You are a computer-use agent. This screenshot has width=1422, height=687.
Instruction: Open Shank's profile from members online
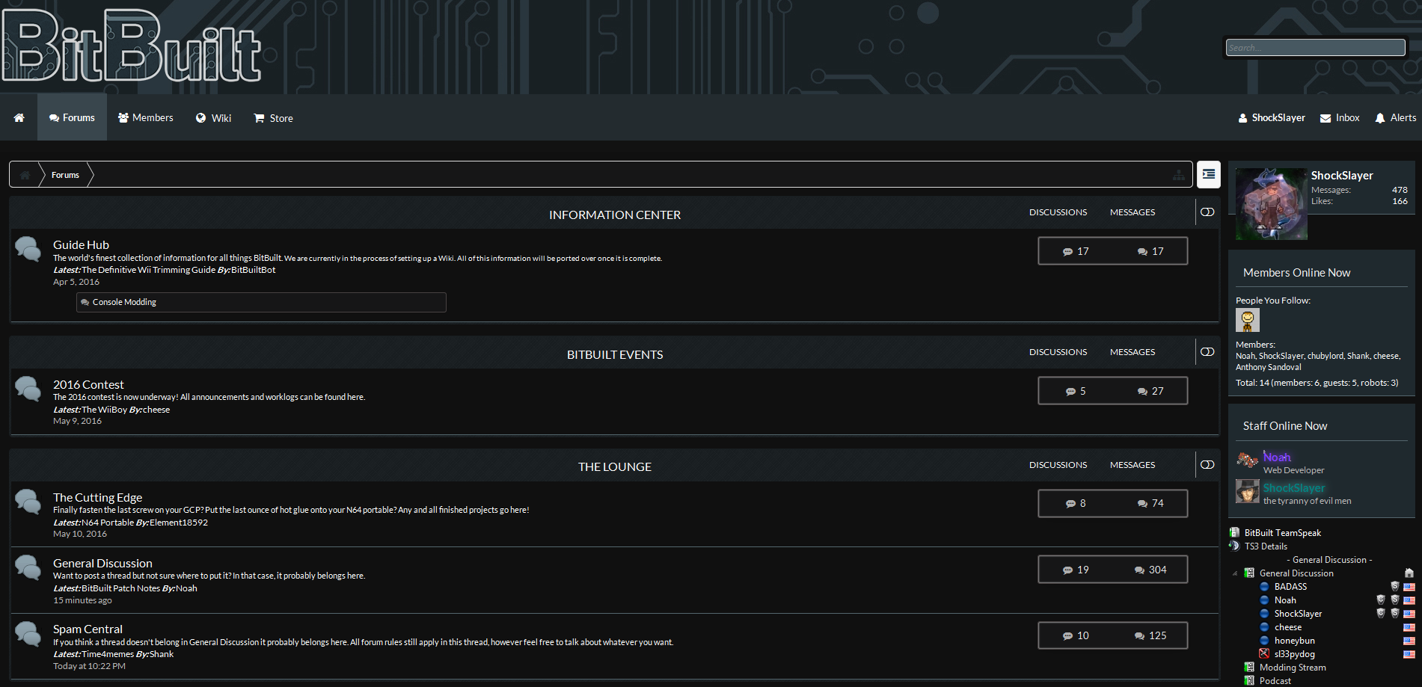(x=1358, y=356)
